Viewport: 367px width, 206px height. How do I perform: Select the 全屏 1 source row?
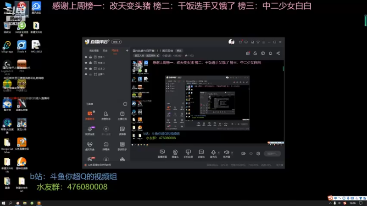(x=106, y=74)
